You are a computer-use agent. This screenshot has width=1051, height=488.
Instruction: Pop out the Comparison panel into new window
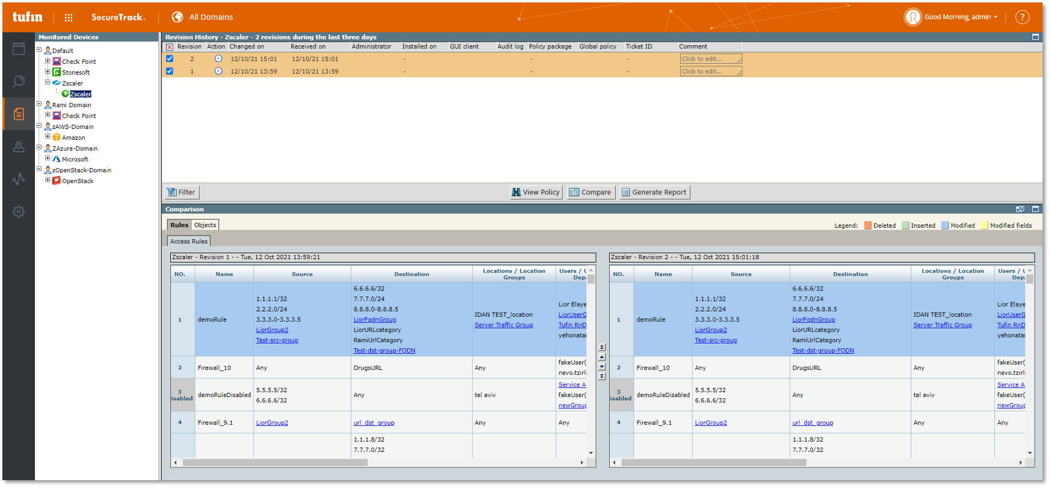(x=1020, y=209)
